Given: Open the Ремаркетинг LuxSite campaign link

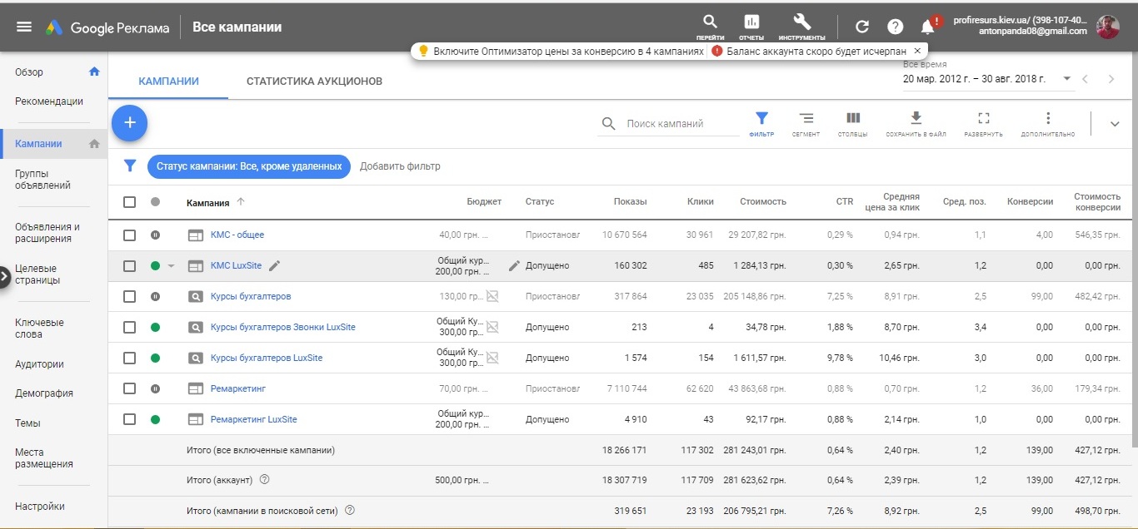Looking at the screenshot, I should click(254, 420).
